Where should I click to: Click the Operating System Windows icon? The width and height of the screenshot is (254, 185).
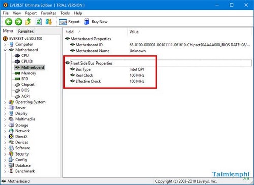click(x=11, y=102)
